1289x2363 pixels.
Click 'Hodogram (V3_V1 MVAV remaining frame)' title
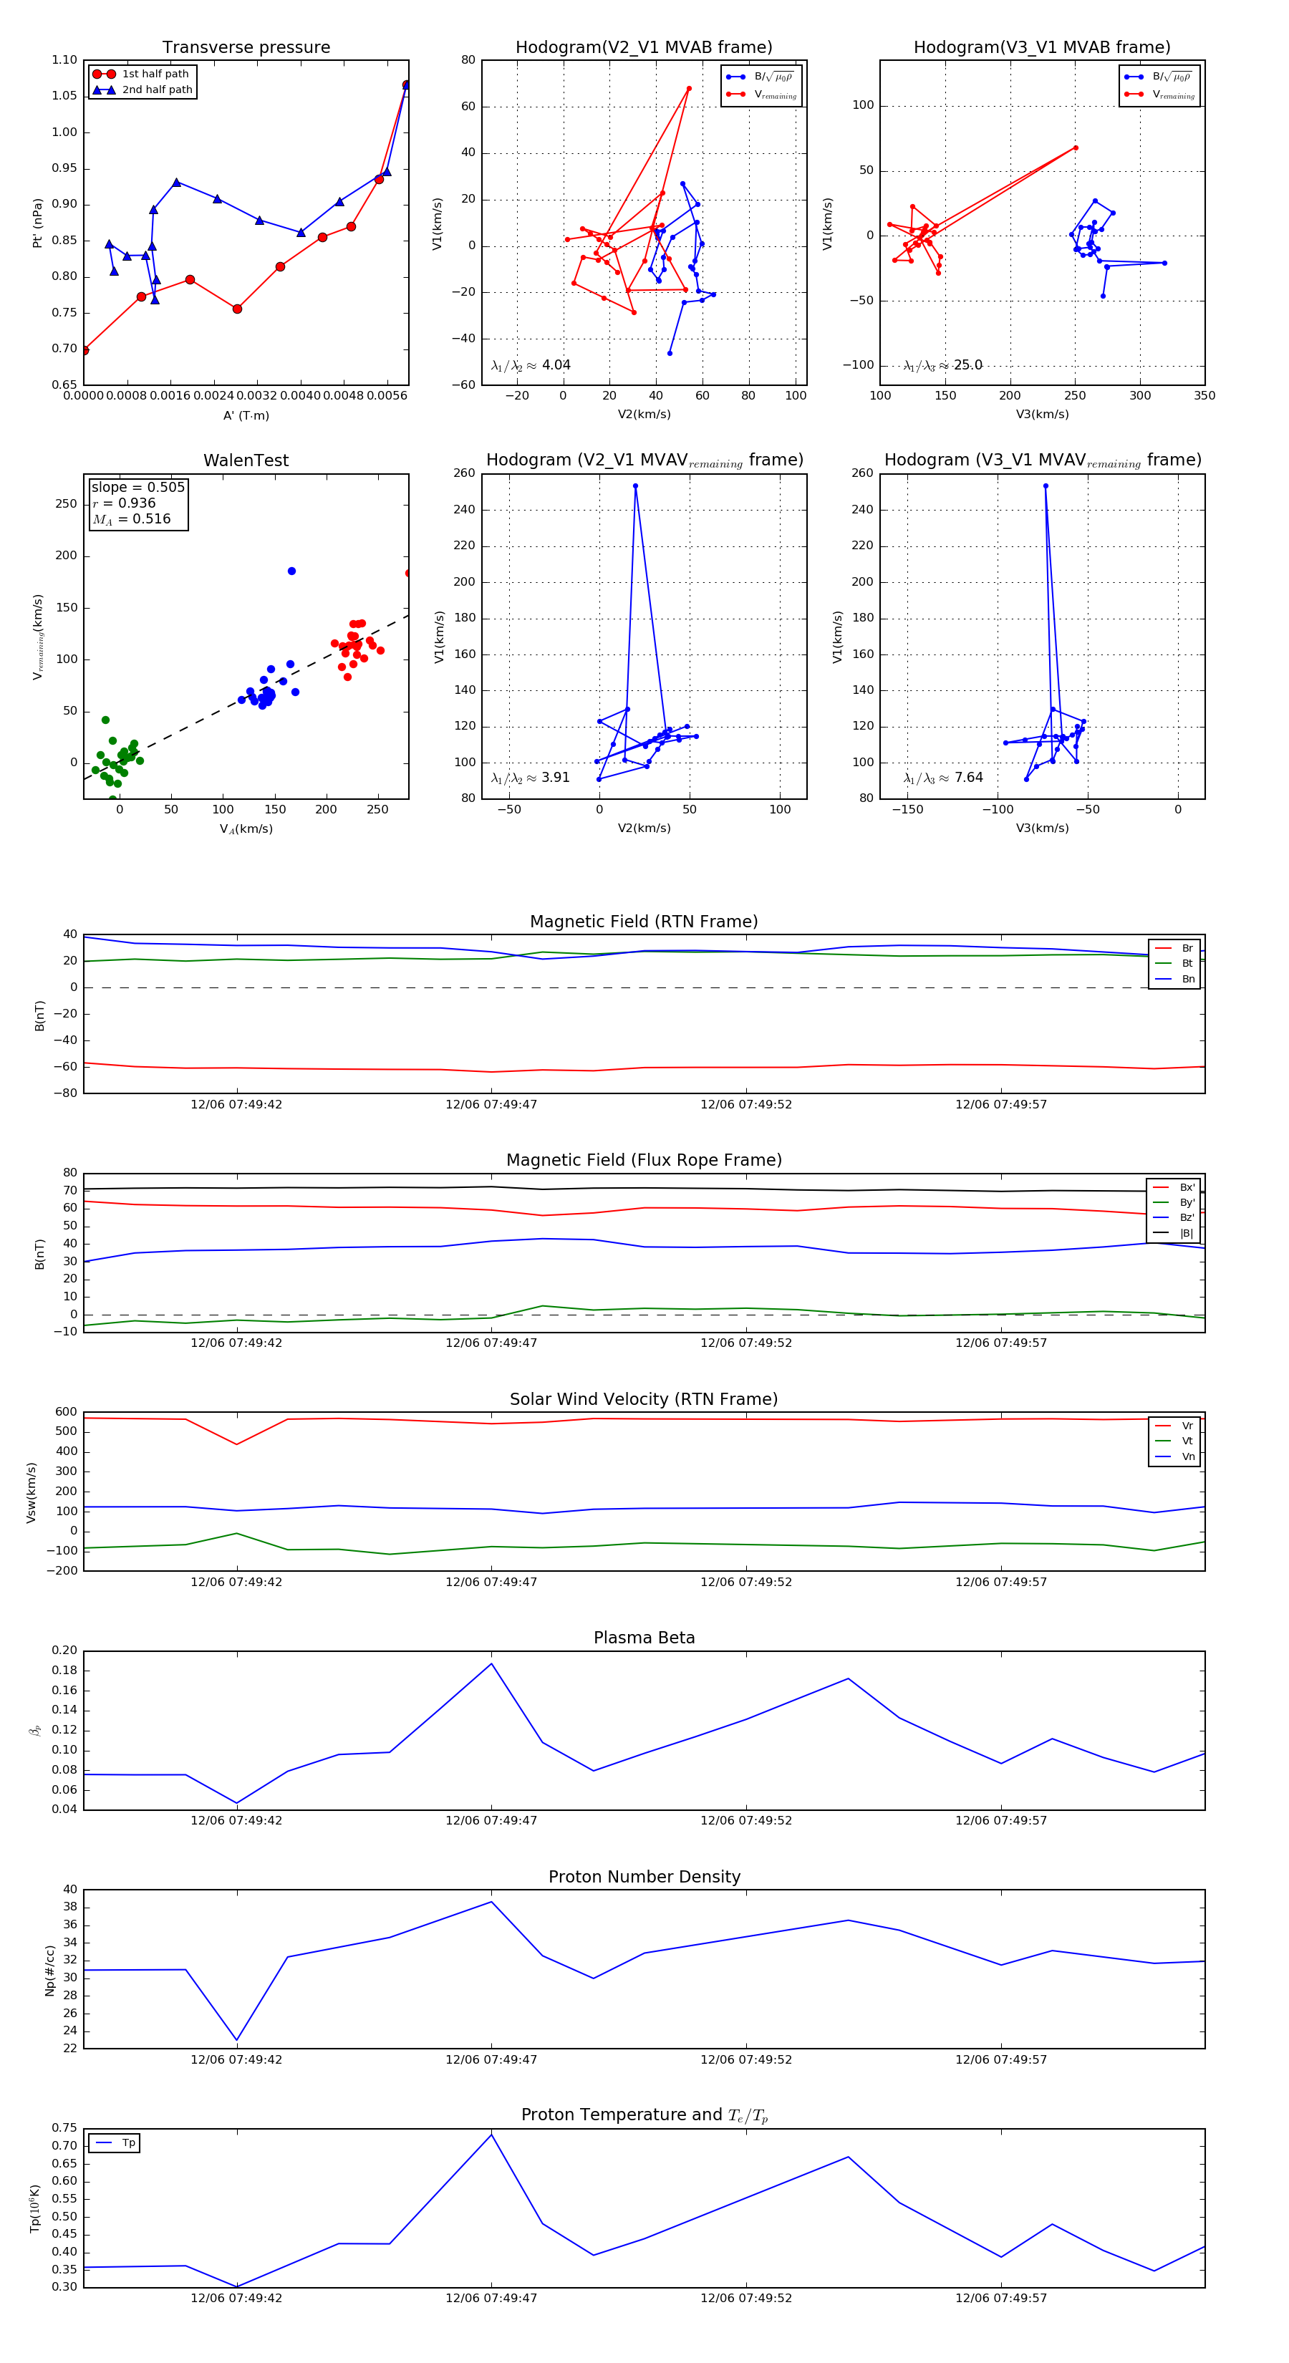click(x=1042, y=460)
